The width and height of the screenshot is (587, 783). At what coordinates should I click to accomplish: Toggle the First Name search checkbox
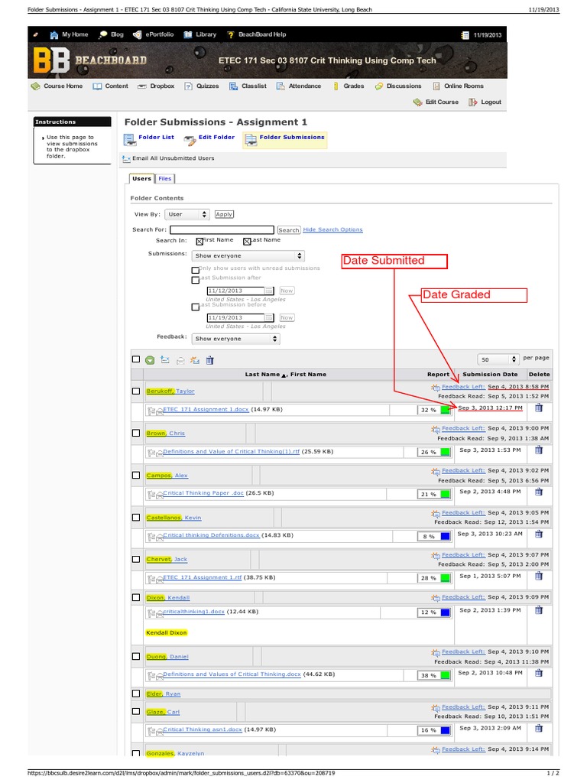(x=199, y=241)
